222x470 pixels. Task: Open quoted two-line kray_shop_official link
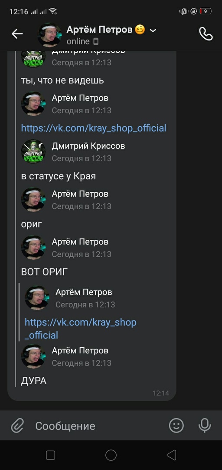(x=80, y=329)
